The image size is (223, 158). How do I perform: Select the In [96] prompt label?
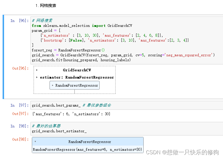pos(19,21)
